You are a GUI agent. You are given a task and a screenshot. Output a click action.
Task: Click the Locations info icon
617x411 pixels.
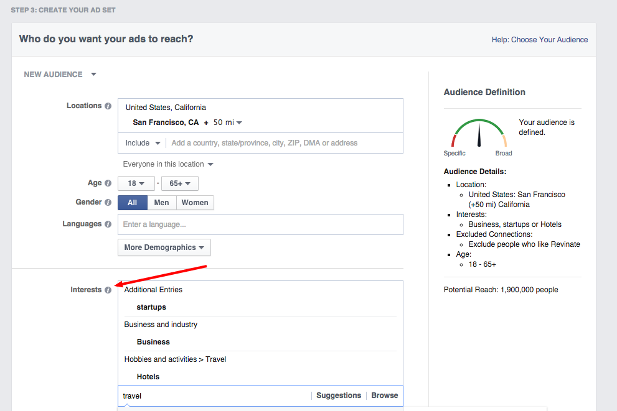point(108,106)
